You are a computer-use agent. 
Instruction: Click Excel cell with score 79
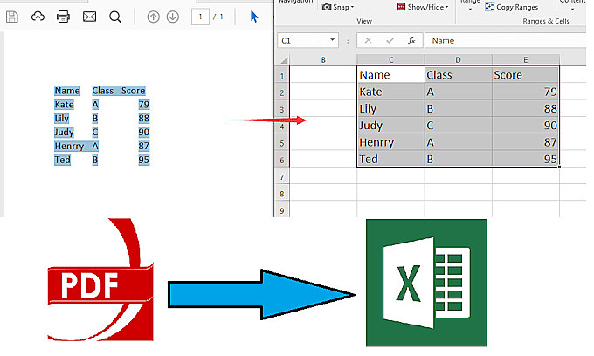click(526, 92)
